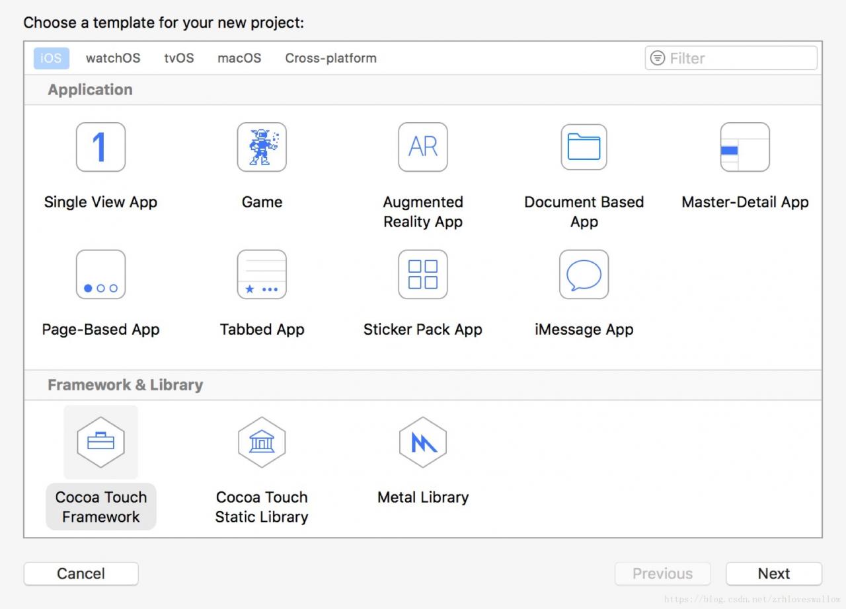Switch to the watchOS tab
Image resolution: width=846 pixels, height=609 pixels.
click(x=113, y=58)
